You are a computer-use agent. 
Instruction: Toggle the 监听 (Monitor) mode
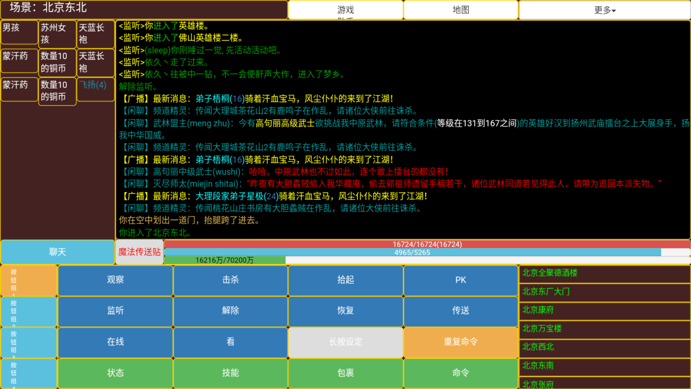[115, 311]
